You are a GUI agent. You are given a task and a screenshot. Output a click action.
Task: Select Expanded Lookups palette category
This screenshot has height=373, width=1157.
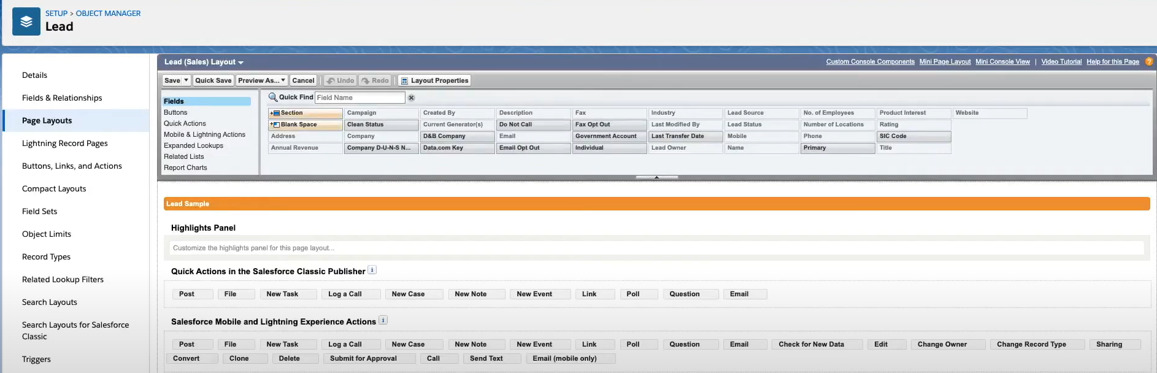(x=193, y=145)
